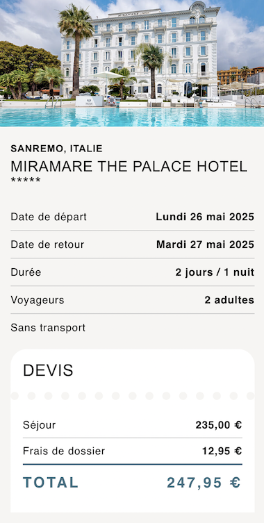This screenshot has height=523, width=264.
Task: Tap the Voyageurs row label
Action: click(38, 300)
